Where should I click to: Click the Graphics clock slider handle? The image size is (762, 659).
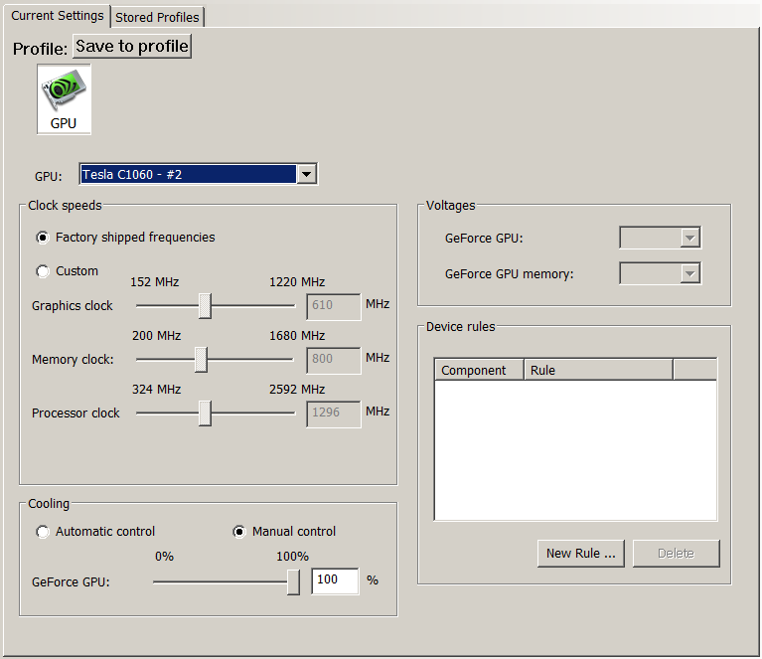point(205,306)
